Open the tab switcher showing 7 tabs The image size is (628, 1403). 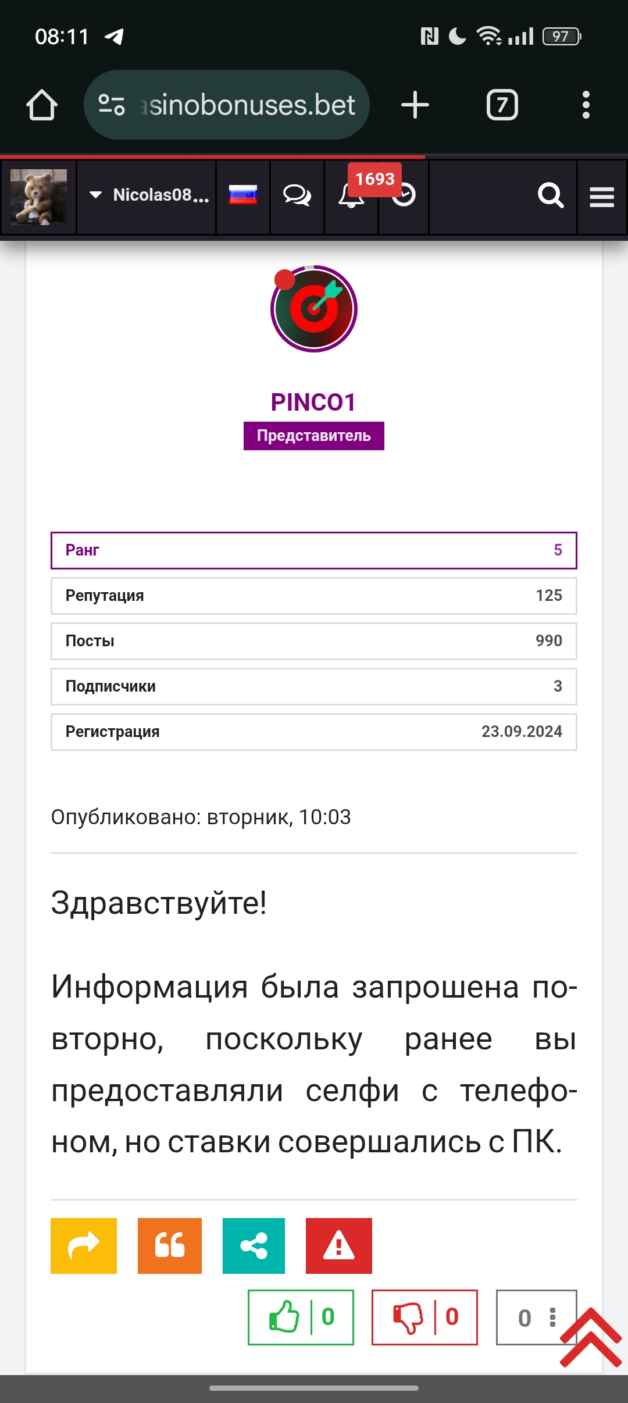[502, 105]
